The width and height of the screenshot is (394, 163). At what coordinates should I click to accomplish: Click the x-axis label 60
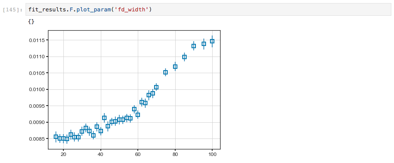(x=138, y=154)
